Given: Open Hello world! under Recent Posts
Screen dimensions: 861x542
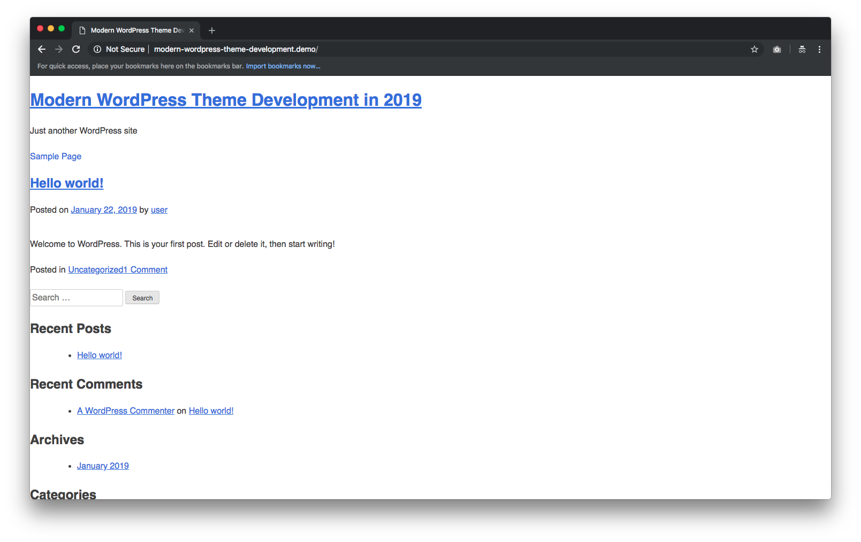Looking at the screenshot, I should coord(100,355).
